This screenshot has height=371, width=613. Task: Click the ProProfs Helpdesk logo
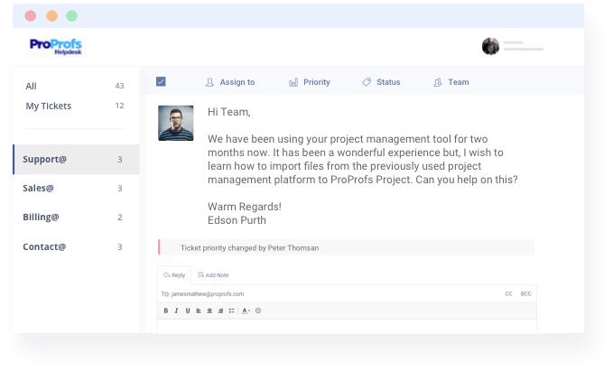pyautogui.click(x=56, y=47)
